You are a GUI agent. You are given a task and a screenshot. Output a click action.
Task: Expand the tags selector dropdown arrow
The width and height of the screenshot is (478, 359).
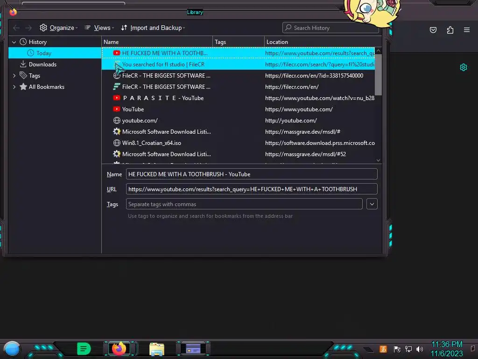pyautogui.click(x=372, y=204)
